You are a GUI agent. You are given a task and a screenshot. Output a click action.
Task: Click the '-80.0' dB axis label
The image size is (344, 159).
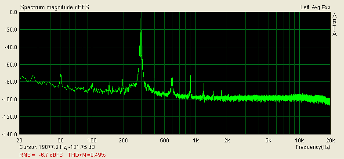(11, 82)
